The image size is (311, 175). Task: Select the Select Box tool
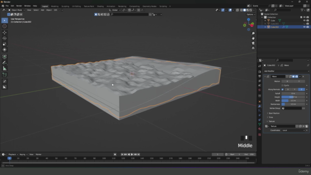coord(4,20)
